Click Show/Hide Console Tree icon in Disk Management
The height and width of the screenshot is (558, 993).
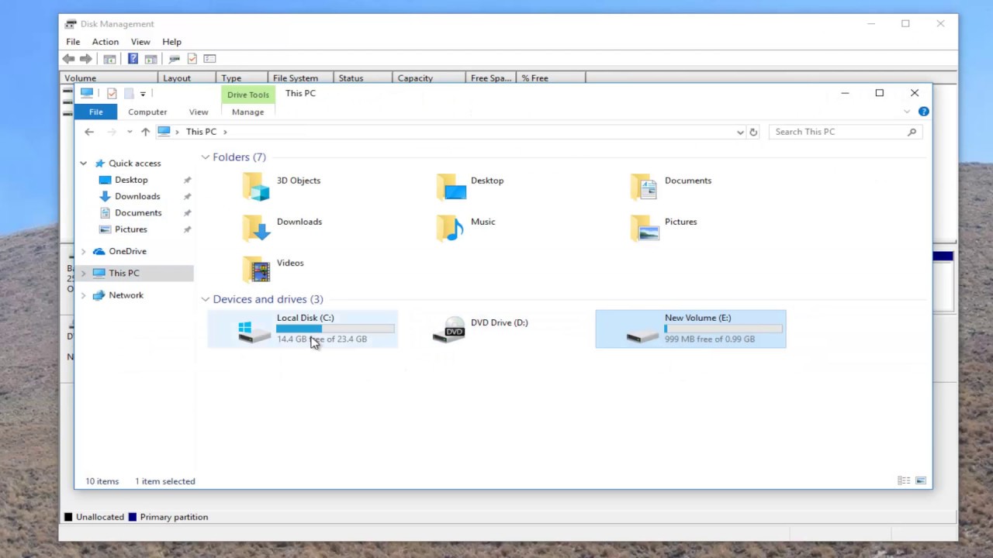(109, 59)
